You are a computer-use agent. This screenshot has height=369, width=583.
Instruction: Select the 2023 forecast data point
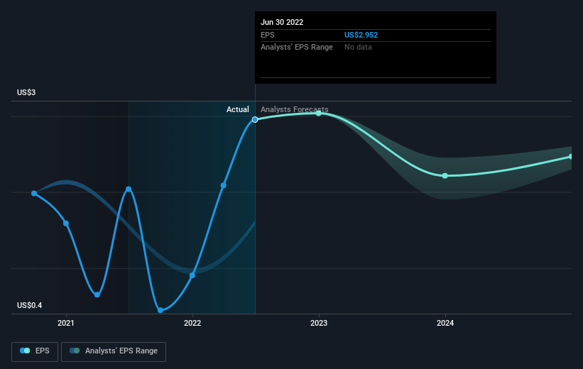[x=319, y=114]
